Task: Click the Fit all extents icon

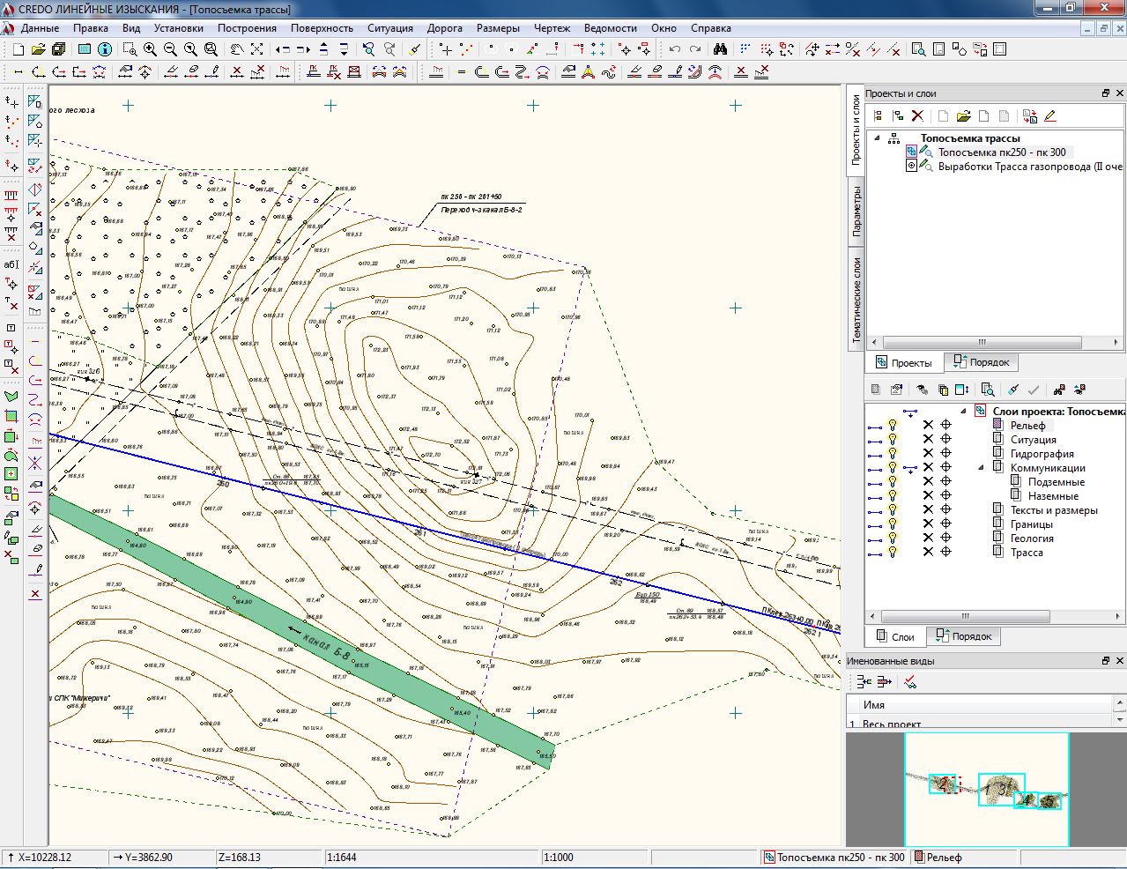Action: [257, 50]
